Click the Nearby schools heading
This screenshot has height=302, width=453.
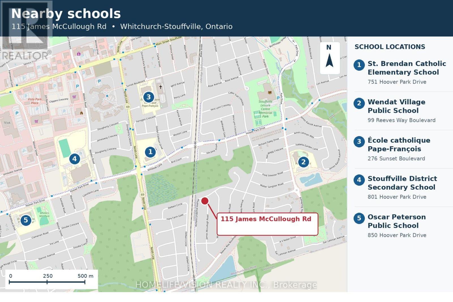[66, 14]
